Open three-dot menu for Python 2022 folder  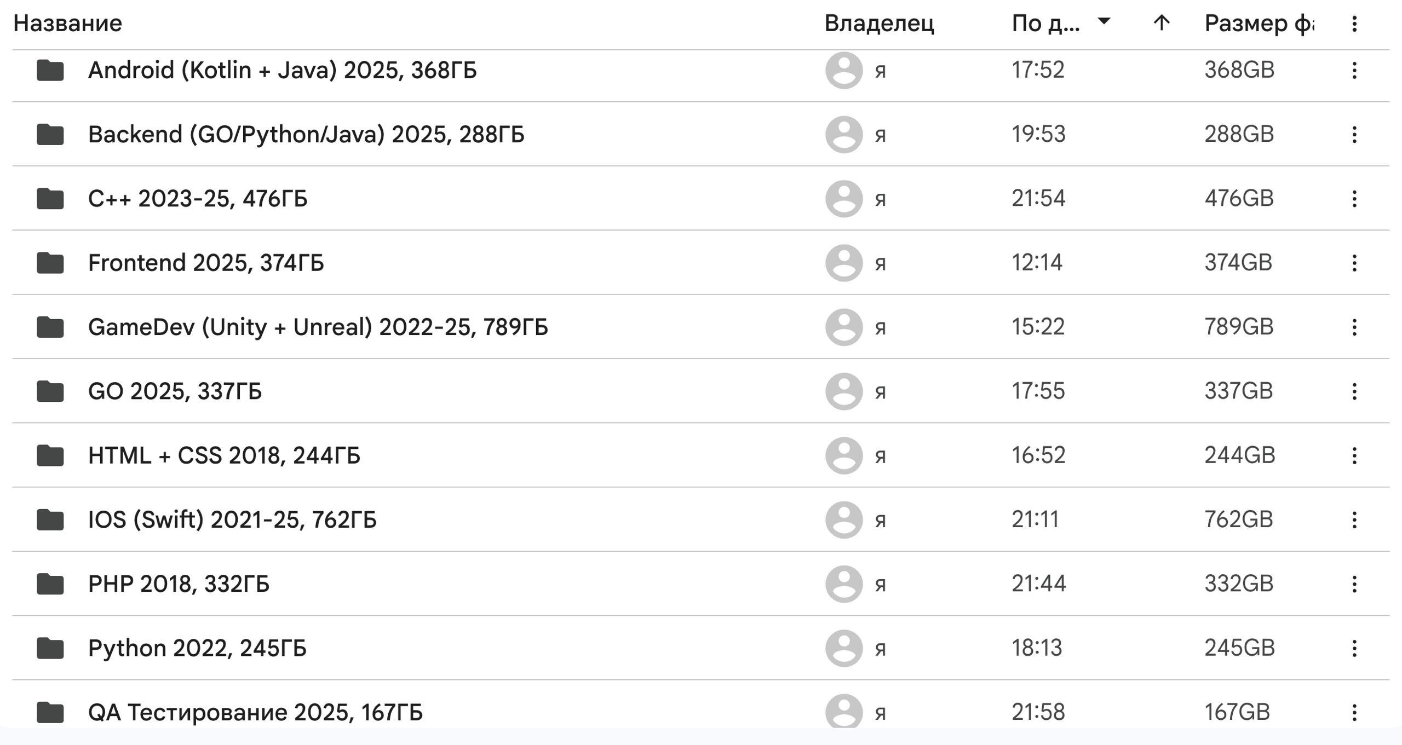[x=1354, y=648]
